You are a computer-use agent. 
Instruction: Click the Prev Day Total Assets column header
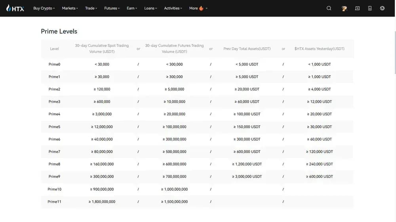pos(247,49)
